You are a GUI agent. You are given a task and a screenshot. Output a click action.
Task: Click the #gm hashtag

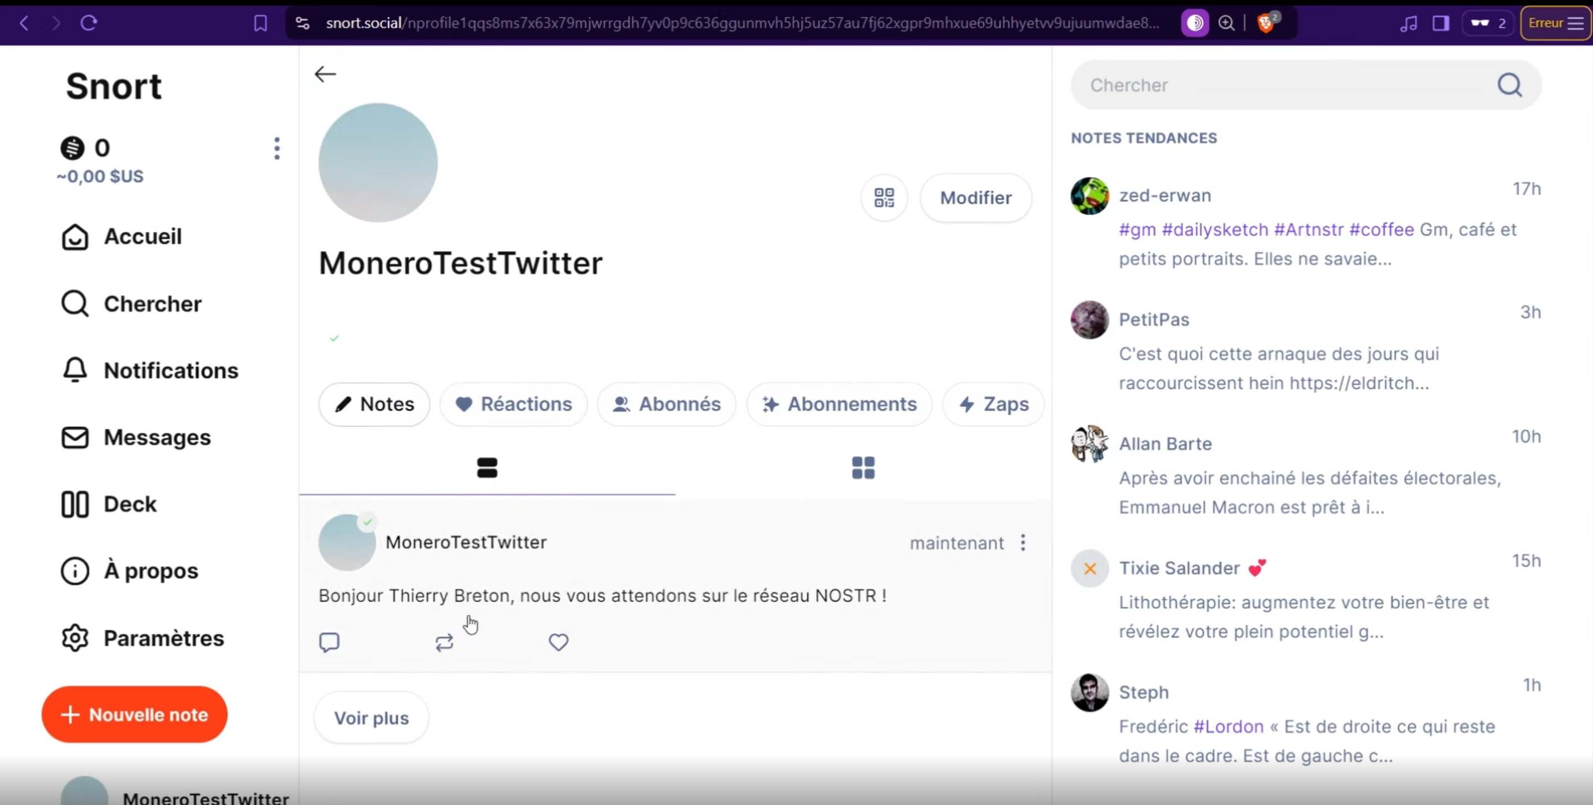[1137, 230]
